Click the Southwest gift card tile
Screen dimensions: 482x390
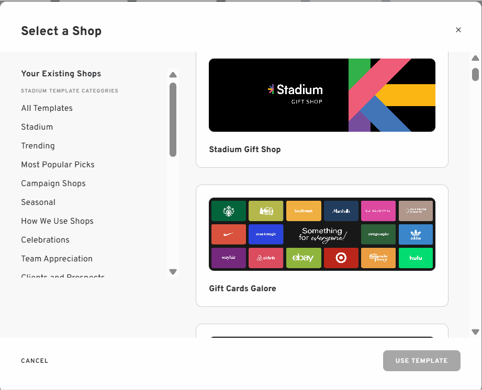[304, 211]
